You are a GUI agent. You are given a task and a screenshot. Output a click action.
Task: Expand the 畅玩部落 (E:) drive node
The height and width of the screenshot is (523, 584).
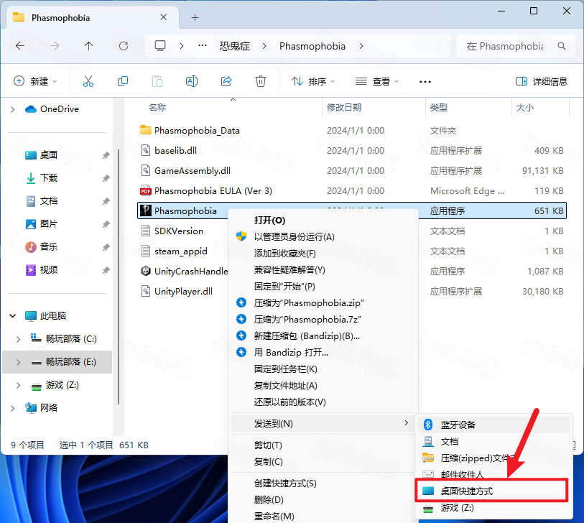18,362
